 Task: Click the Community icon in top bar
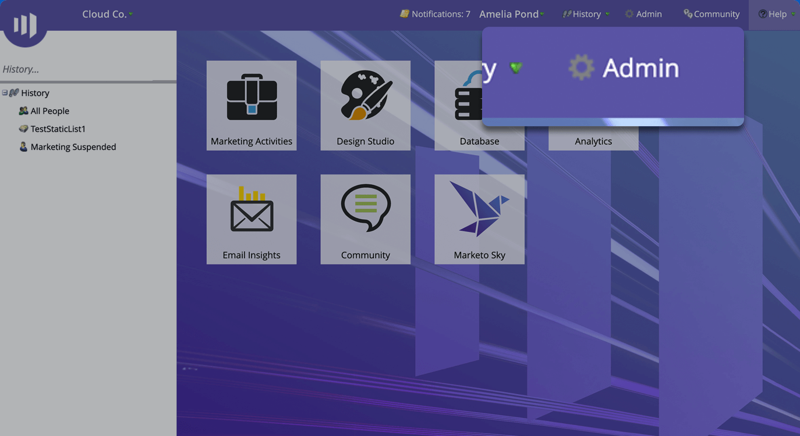tap(688, 14)
